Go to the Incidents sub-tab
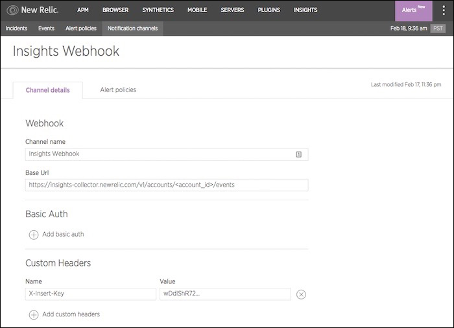454x328 pixels. 16,29
